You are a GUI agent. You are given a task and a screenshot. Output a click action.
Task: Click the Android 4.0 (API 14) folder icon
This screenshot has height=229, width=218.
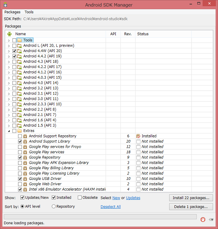[20, 83]
